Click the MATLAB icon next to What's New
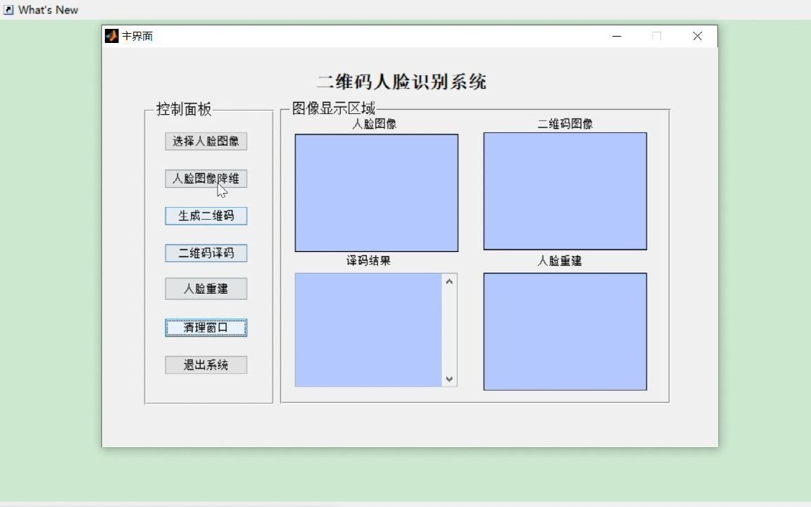This screenshot has height=507, width=811. [x=8, y=9]
